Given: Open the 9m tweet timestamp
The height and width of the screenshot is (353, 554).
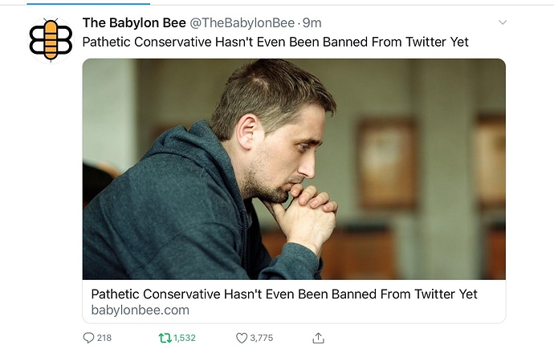Looking at the screenshot, I should point(312,23).
